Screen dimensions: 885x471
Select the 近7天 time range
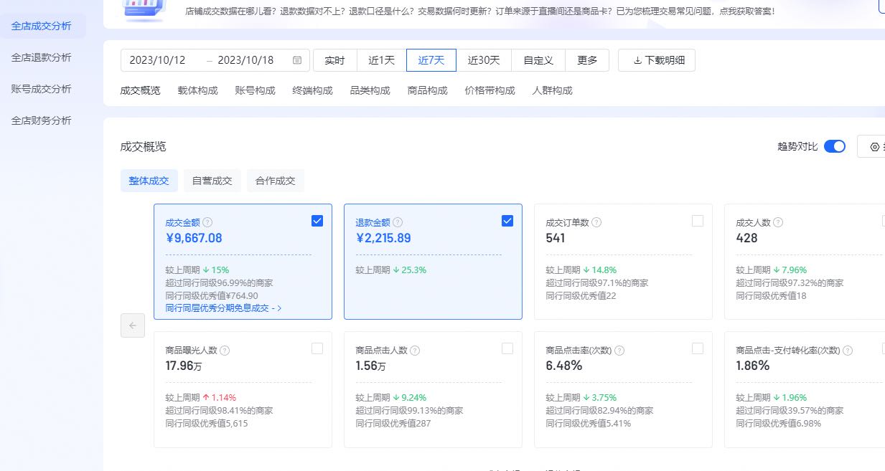pos(431,60)
